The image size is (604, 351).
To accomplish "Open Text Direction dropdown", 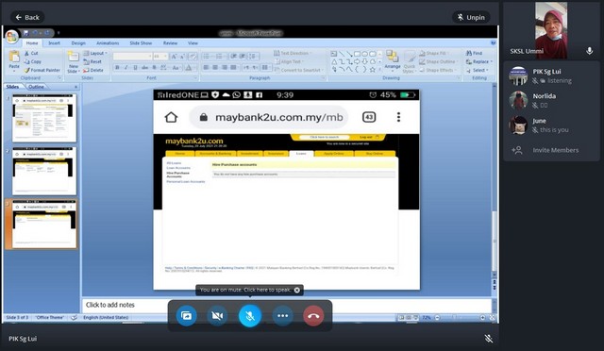I will point(293,53).
